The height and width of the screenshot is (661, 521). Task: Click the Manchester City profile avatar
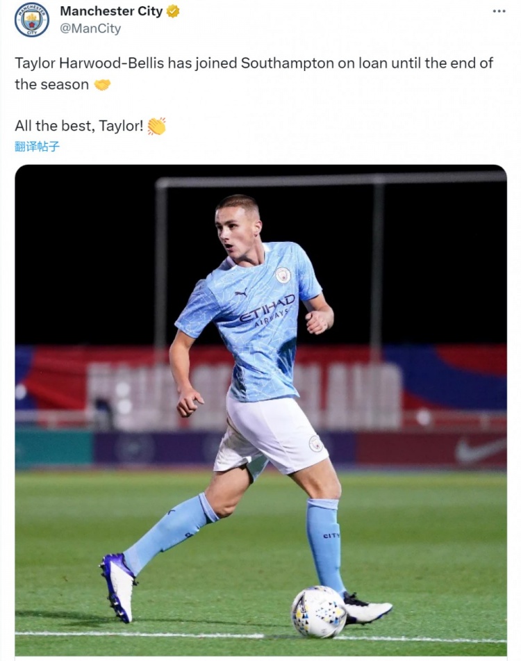[x=32, y=19]
